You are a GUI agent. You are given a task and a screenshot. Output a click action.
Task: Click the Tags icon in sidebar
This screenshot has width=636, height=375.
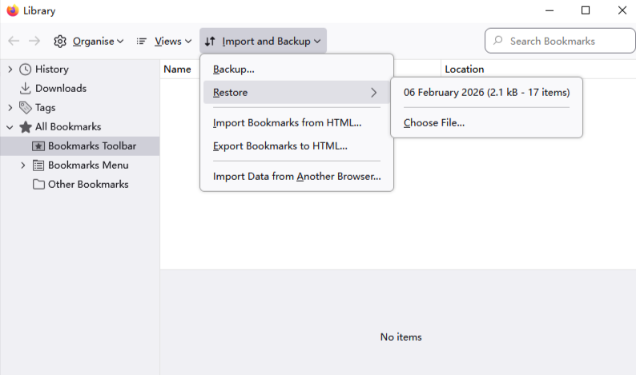point(26,108)
